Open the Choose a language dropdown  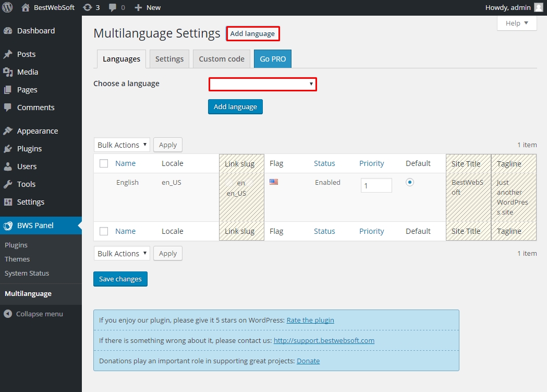pos(263,84)
